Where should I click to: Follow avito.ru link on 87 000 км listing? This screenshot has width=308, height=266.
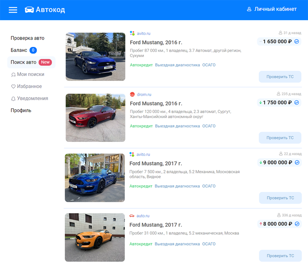[x=144, y=34]
